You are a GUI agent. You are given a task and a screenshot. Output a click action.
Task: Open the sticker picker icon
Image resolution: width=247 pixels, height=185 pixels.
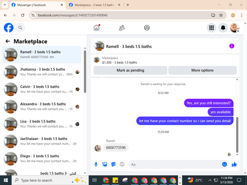pos(114,164)
